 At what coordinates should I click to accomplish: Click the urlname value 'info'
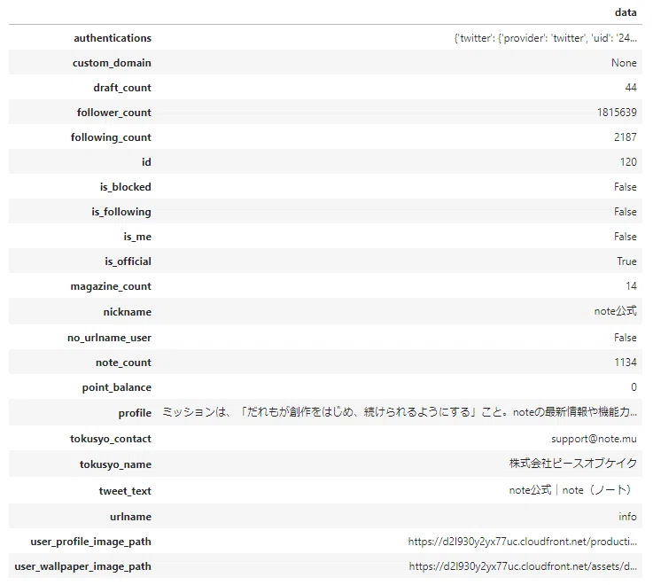pyautogui.click(x=627, y=517)
